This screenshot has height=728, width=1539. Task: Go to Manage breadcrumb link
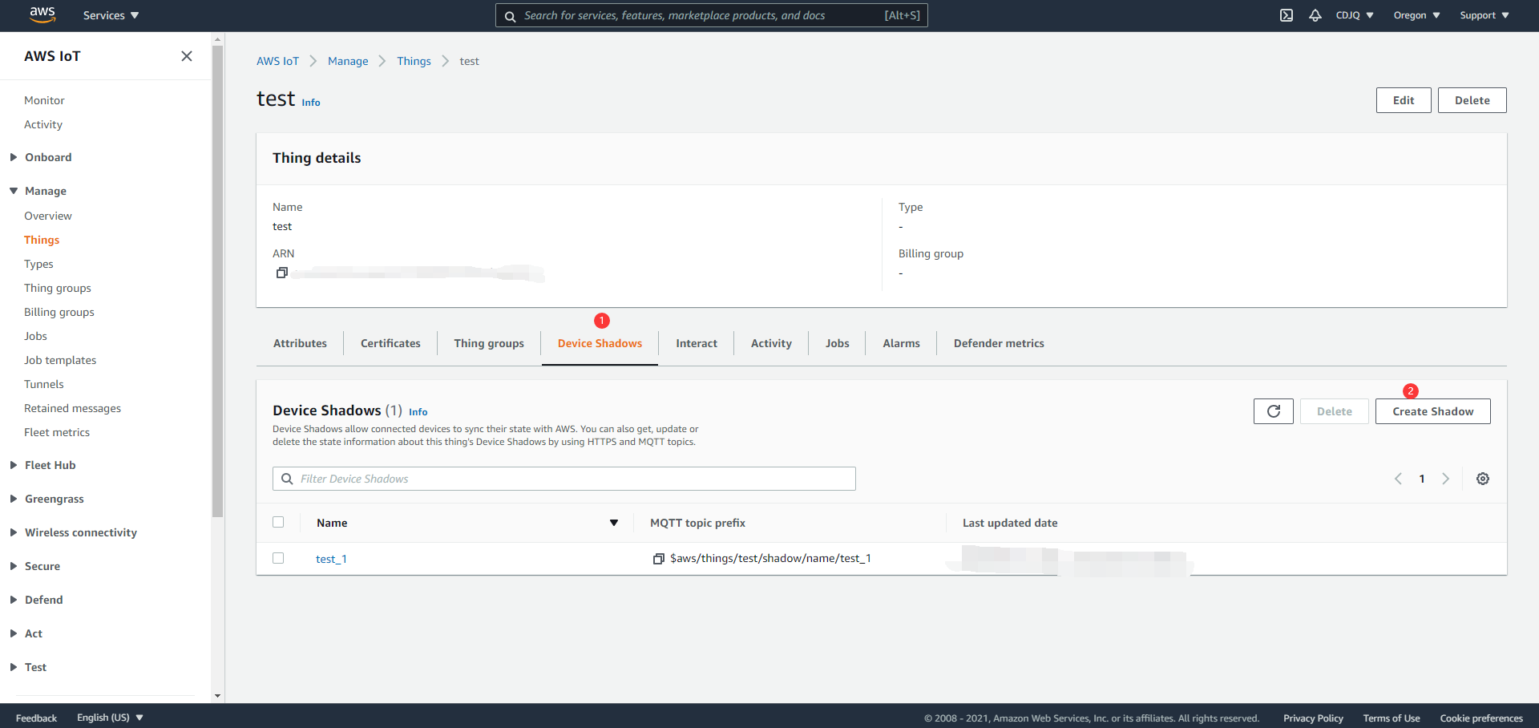click(348, 61)
